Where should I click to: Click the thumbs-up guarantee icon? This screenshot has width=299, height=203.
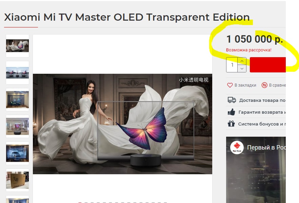pyautogui.click(x=231, y=112)
